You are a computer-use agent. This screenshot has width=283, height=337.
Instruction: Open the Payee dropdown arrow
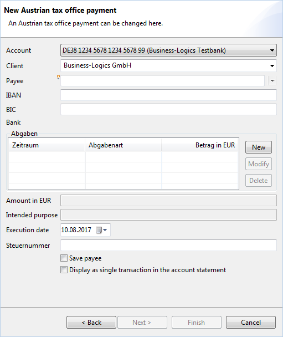tap(272, 81)
